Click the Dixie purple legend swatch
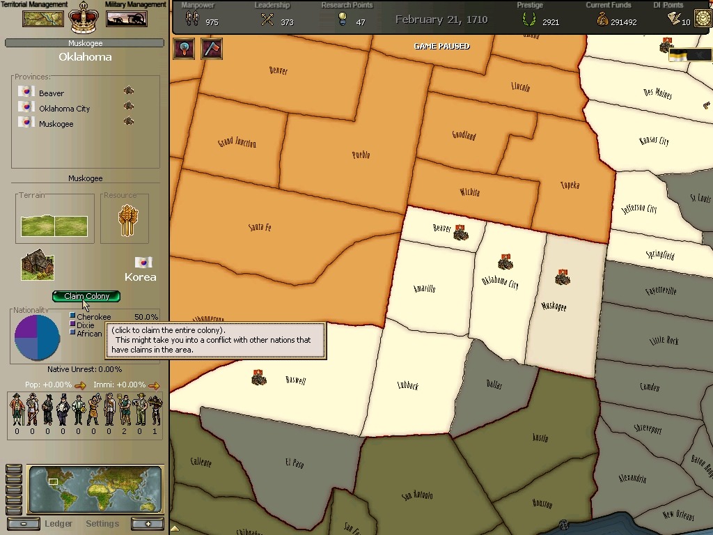Image resolution: width=713 pixels, height=535 pixels. point(72,323)
